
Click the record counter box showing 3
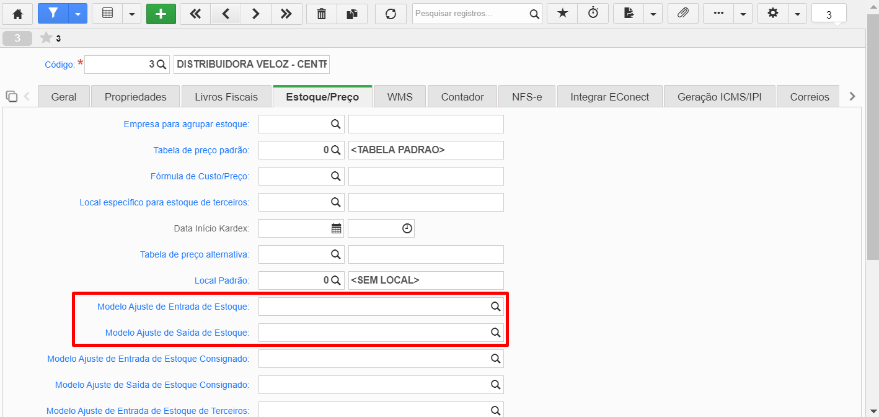pyautogui.click(x=829, y=14)
